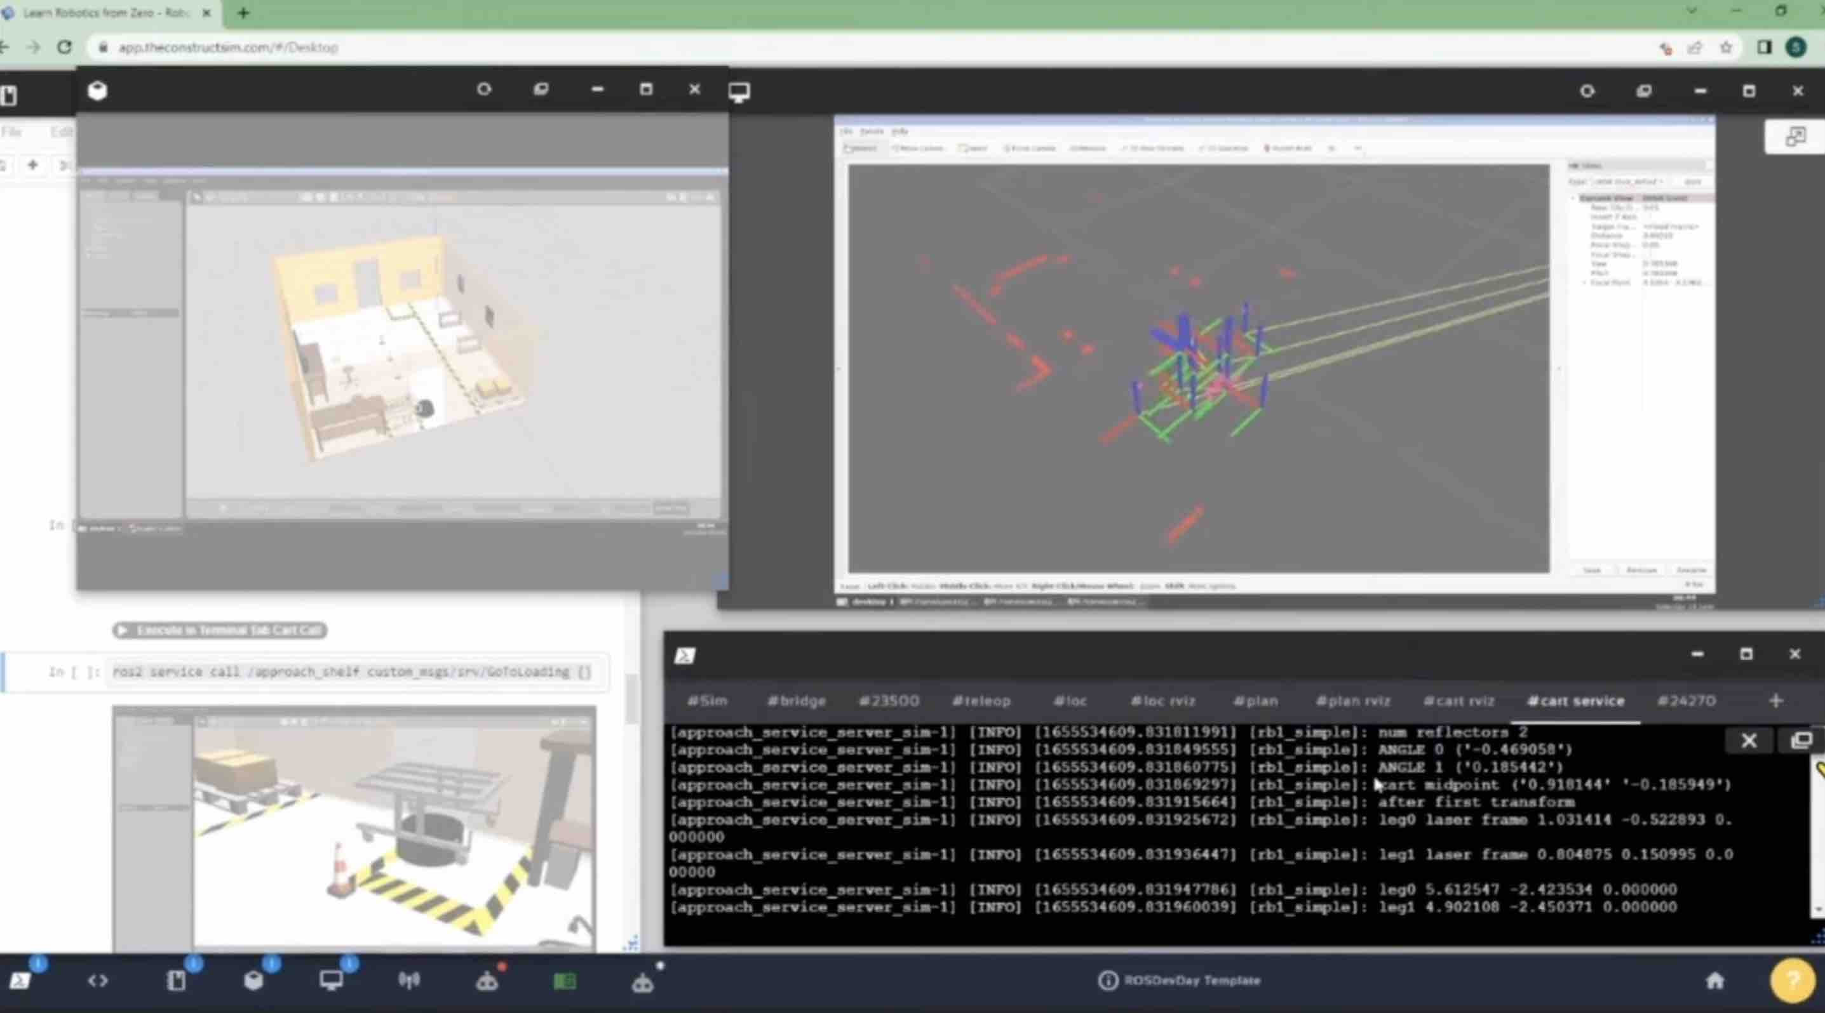
Task: Switch to the #teleop terminal tab
Action: tap(981, 701)
